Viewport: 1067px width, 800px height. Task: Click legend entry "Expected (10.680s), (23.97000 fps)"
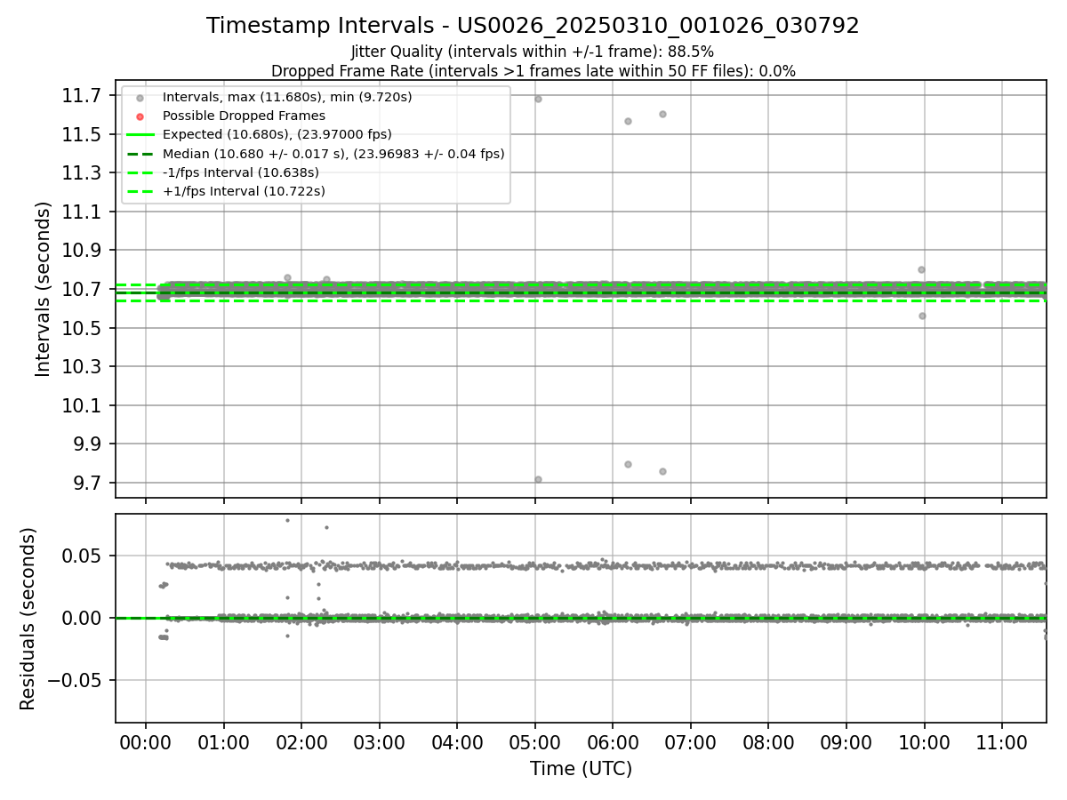277,134
